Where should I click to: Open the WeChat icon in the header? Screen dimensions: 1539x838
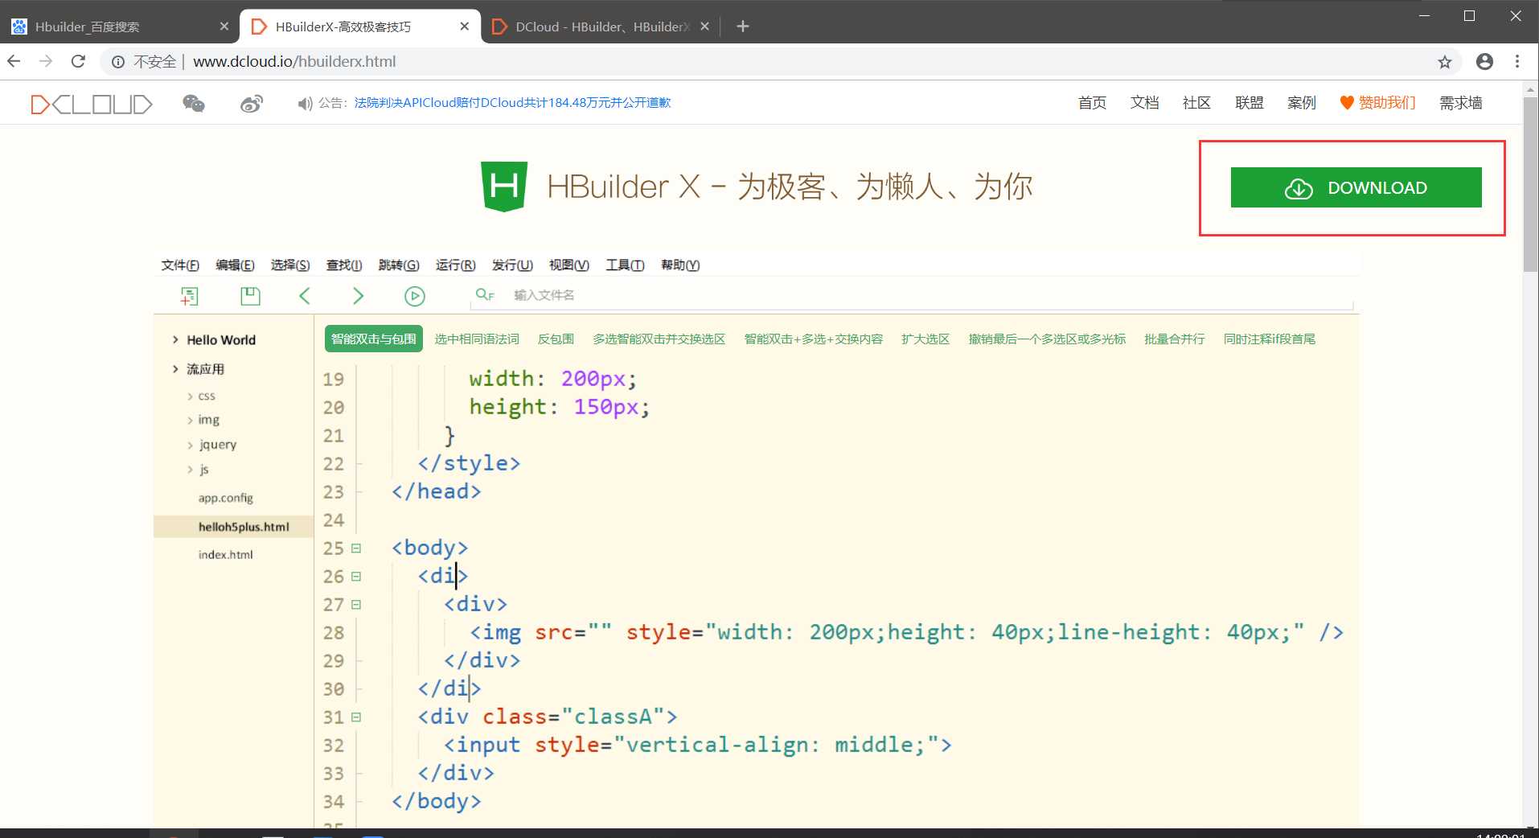pos(194,103)
